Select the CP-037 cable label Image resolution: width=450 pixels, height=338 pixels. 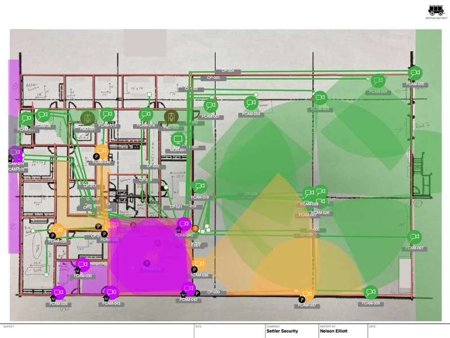307,235
